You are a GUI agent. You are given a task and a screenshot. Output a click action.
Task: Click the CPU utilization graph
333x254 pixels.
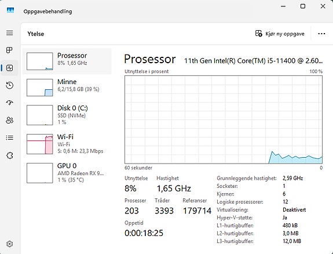coord(224,119)
